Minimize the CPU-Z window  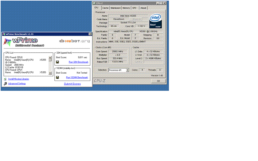(x=158, y=3)
